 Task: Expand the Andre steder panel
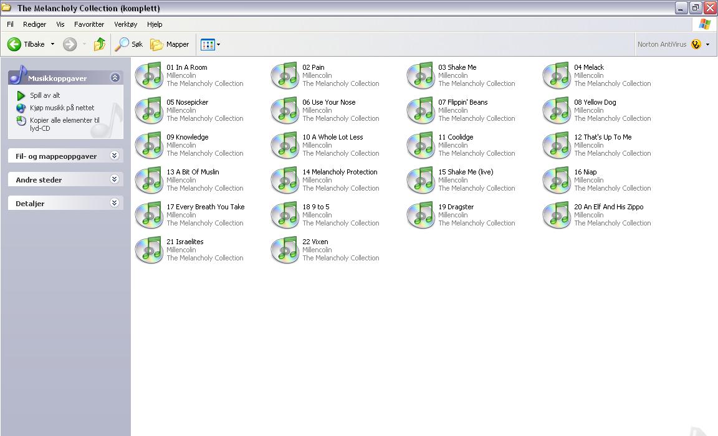115,179
